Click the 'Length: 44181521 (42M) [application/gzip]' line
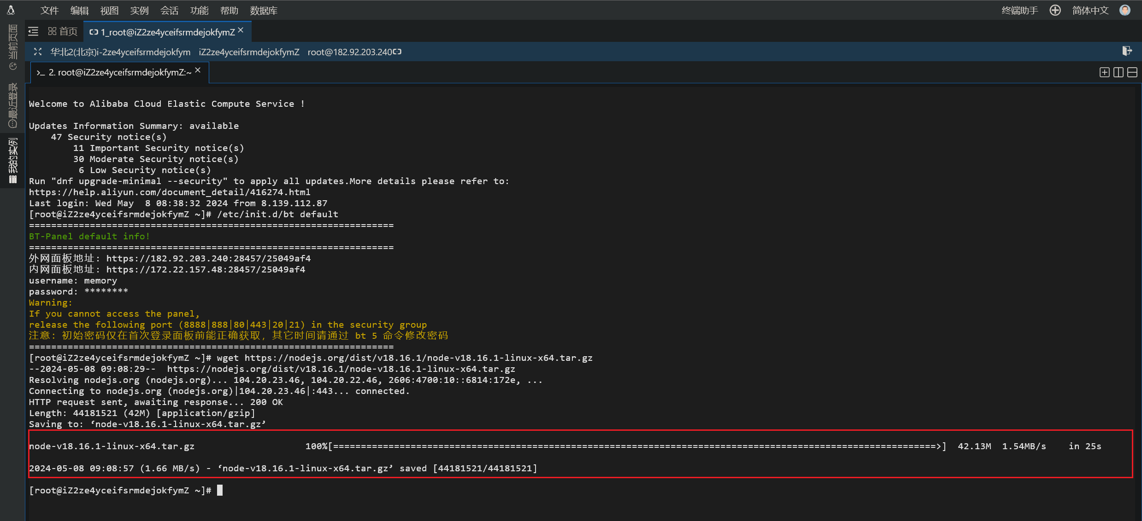The image size is (1142, 521). point(142,413)
